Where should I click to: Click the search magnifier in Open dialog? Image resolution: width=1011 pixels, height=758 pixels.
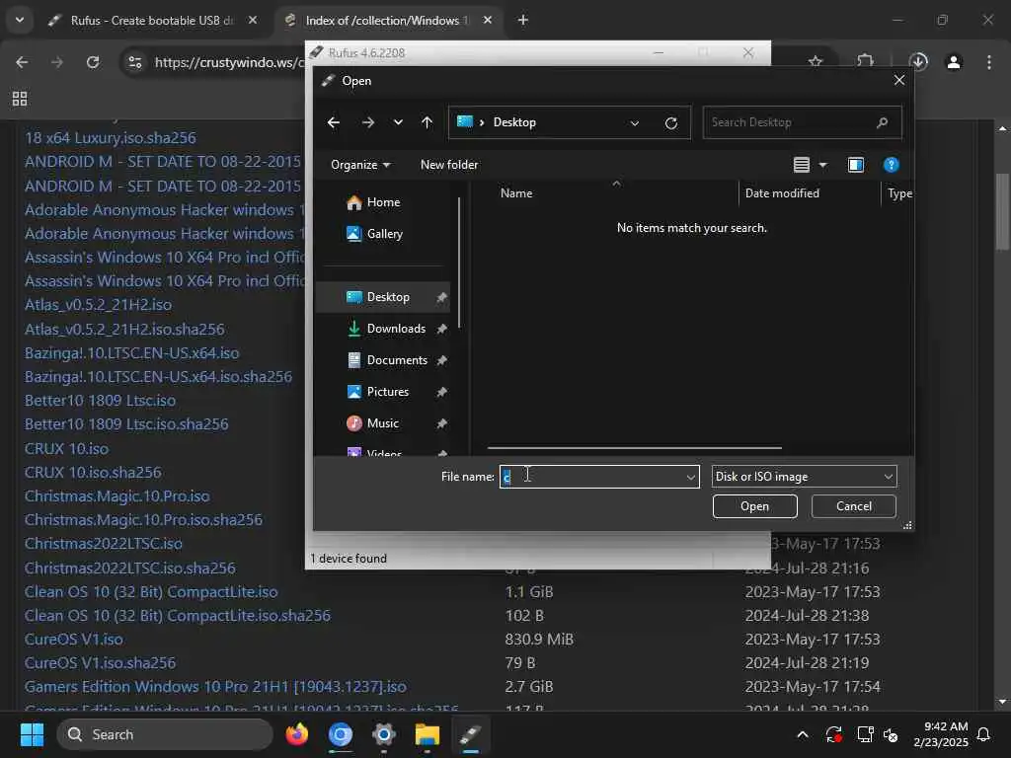882,122
